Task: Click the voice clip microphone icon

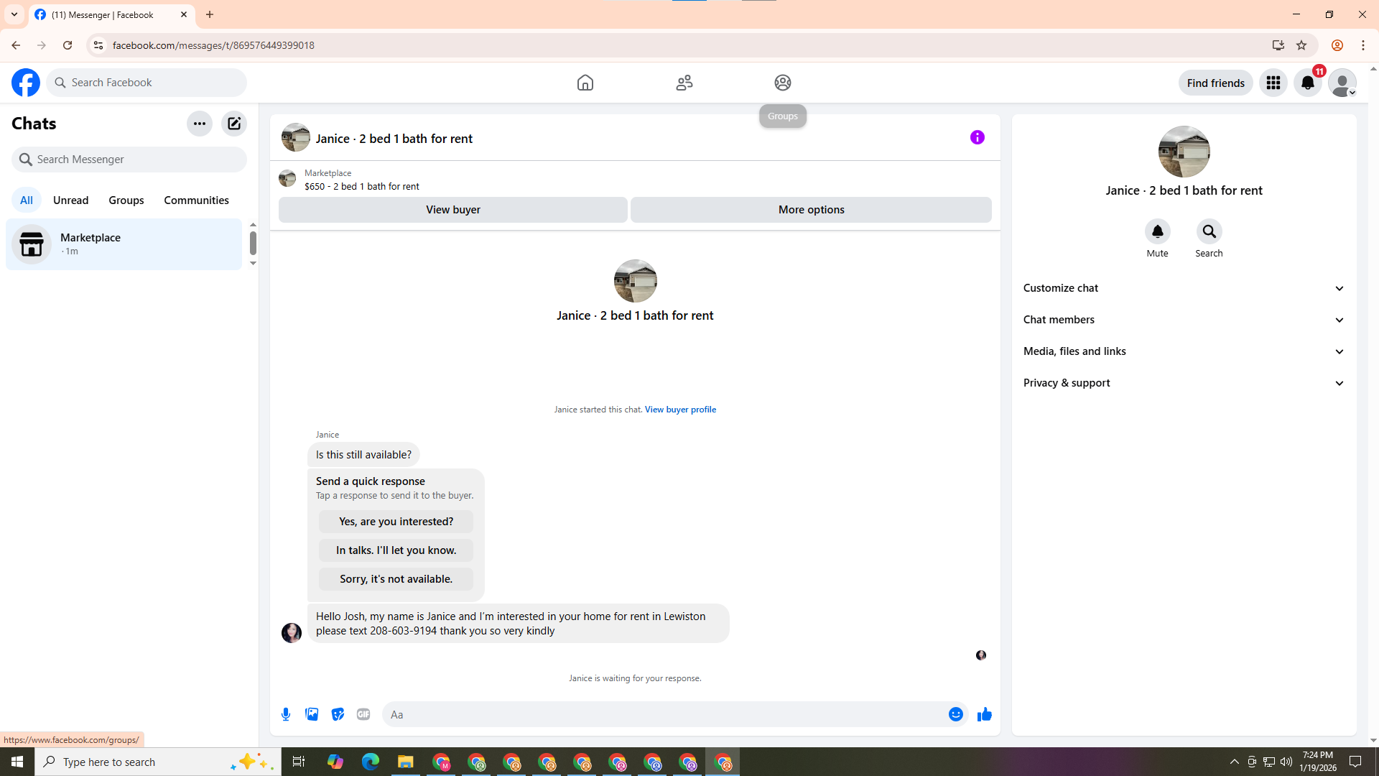Action: pyautogui.click(x=286, y=714)
